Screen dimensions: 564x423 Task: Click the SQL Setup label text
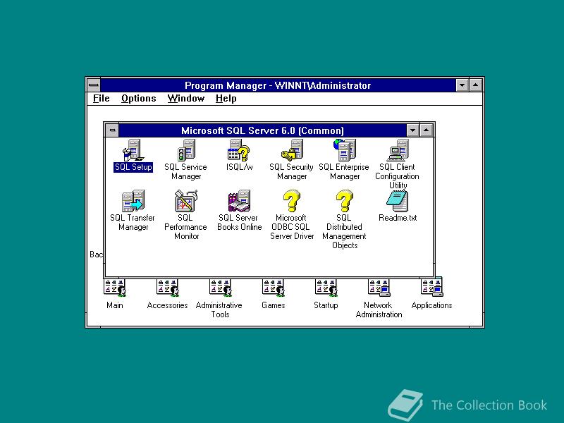click(133, 167)
